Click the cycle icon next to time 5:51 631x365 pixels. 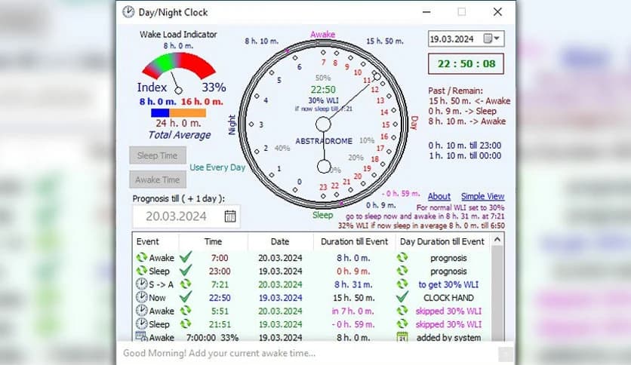click(186, 311)
